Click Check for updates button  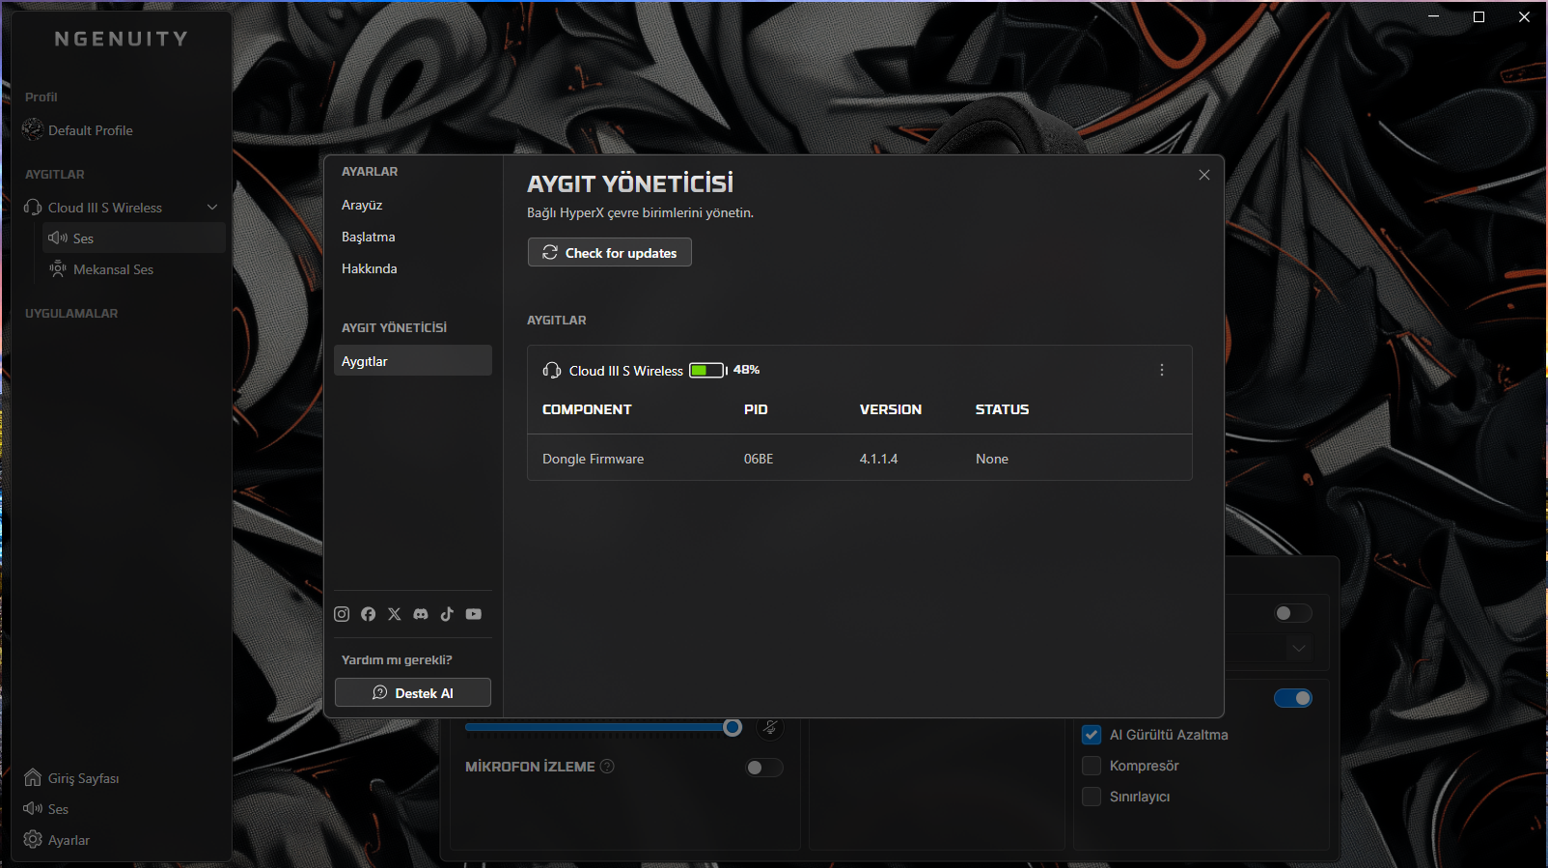click(x=610, y=252)
